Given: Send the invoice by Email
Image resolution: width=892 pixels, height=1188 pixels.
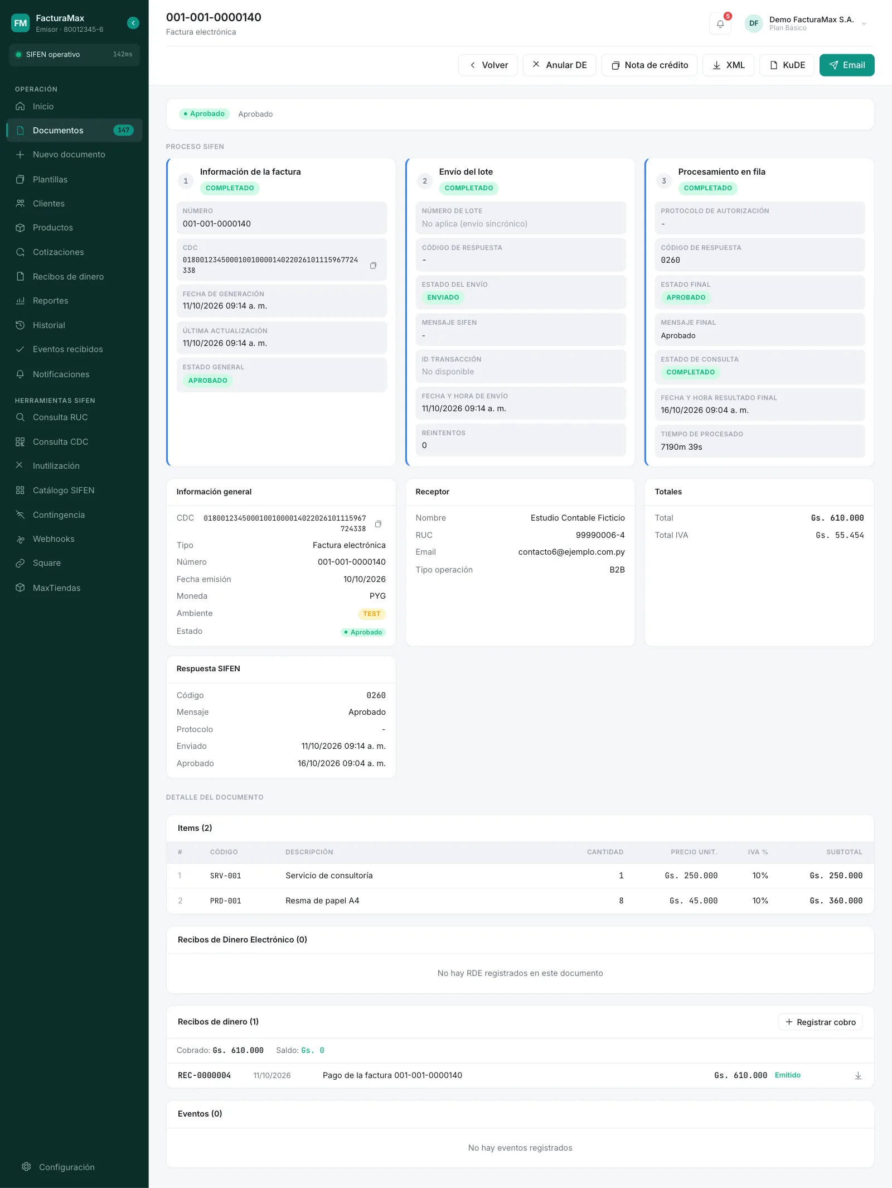Looking at the screenshot, I should point(847,65).
